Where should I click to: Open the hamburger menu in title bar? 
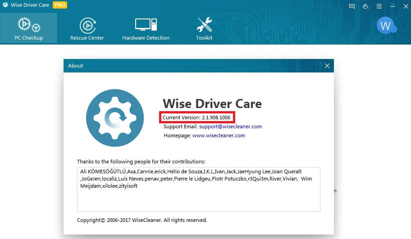coord(379,6)
